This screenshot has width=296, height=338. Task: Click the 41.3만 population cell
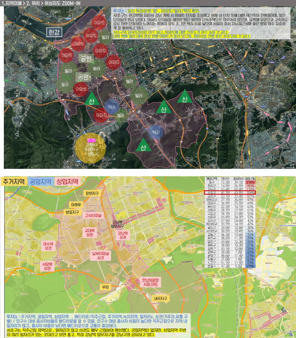225,193
